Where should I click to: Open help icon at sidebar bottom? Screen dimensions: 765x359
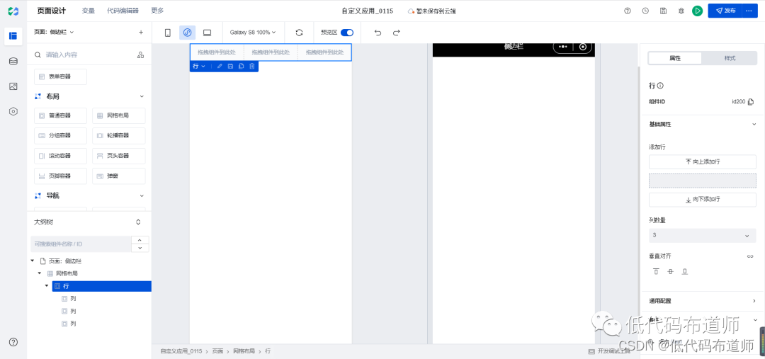click(x=13, y=342)
